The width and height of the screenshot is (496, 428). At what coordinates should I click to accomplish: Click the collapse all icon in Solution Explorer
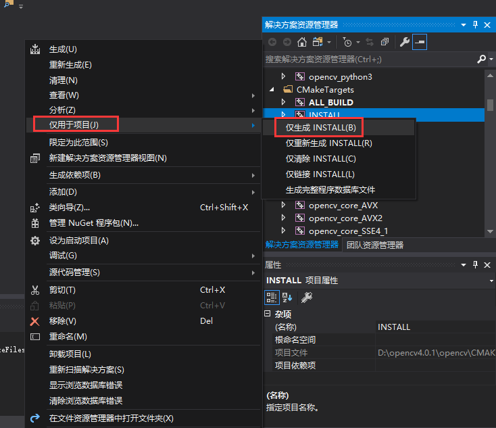click(385, 42)
